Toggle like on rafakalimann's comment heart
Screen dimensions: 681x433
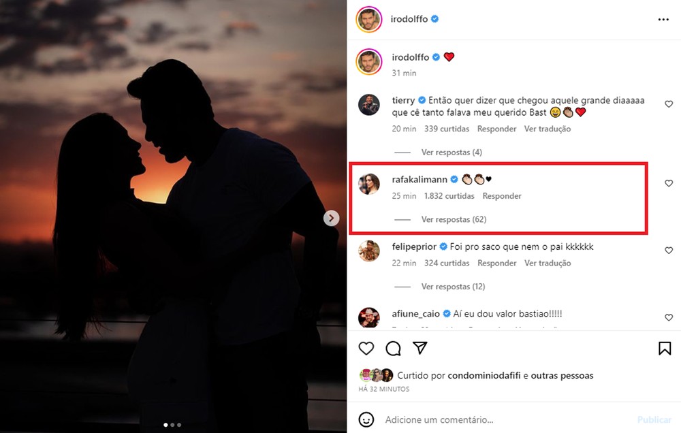click(668, 183)
